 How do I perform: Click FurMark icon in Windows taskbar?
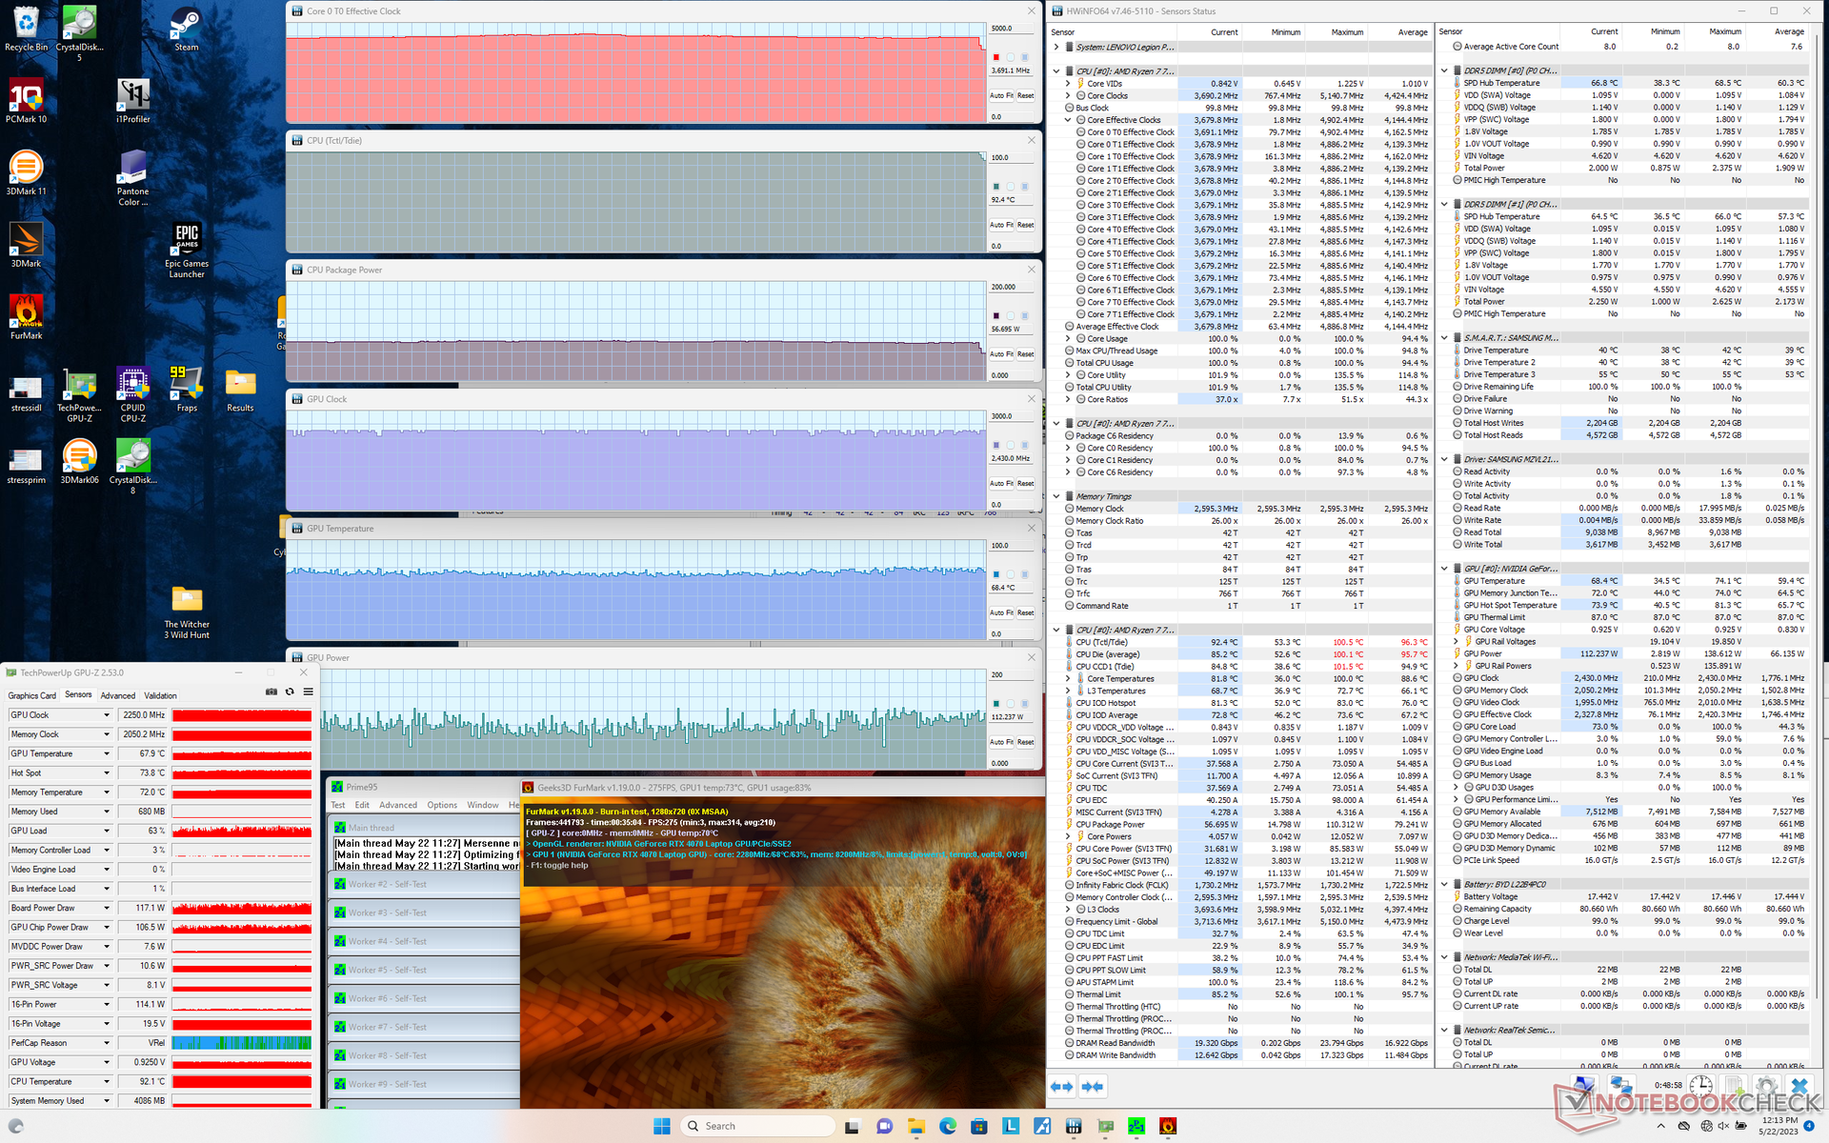1168,1126
